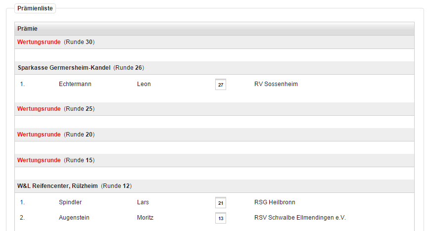Screen dimensions: 429x231
Task: Select surname Augenstein in the list
Action: click(x=74, y=218)
